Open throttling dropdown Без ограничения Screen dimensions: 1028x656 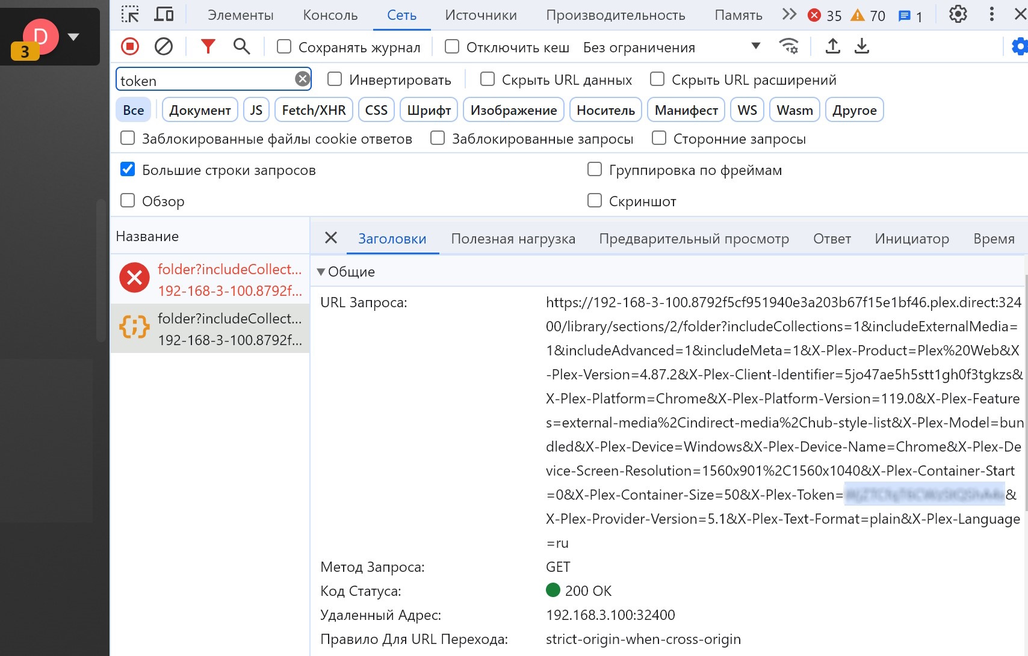coord(672,47)
